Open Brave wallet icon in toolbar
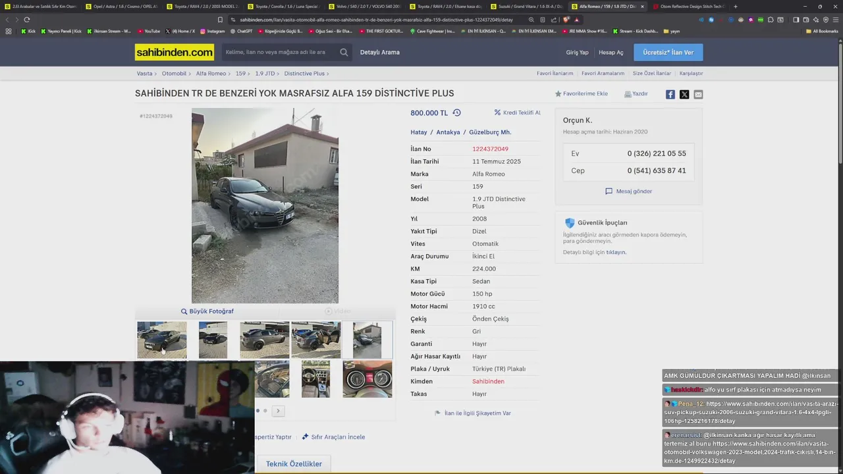The width and height of the screenshot is (843, 474). (805, 20)
